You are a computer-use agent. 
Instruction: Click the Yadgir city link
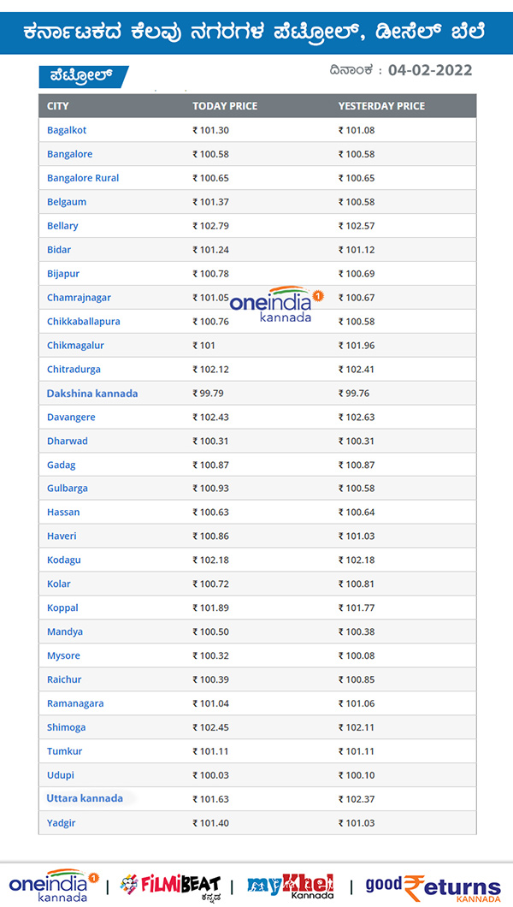click(x=60, y=822)
